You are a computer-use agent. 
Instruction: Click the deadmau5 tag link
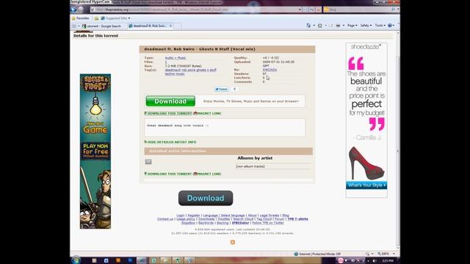173,70
